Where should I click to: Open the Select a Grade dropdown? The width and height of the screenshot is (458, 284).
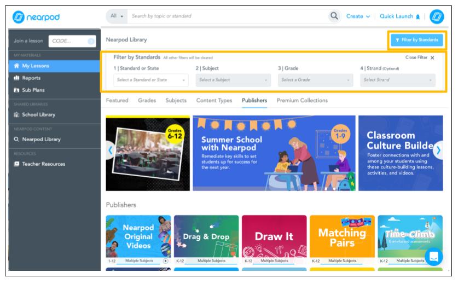[x=315, y=80]
